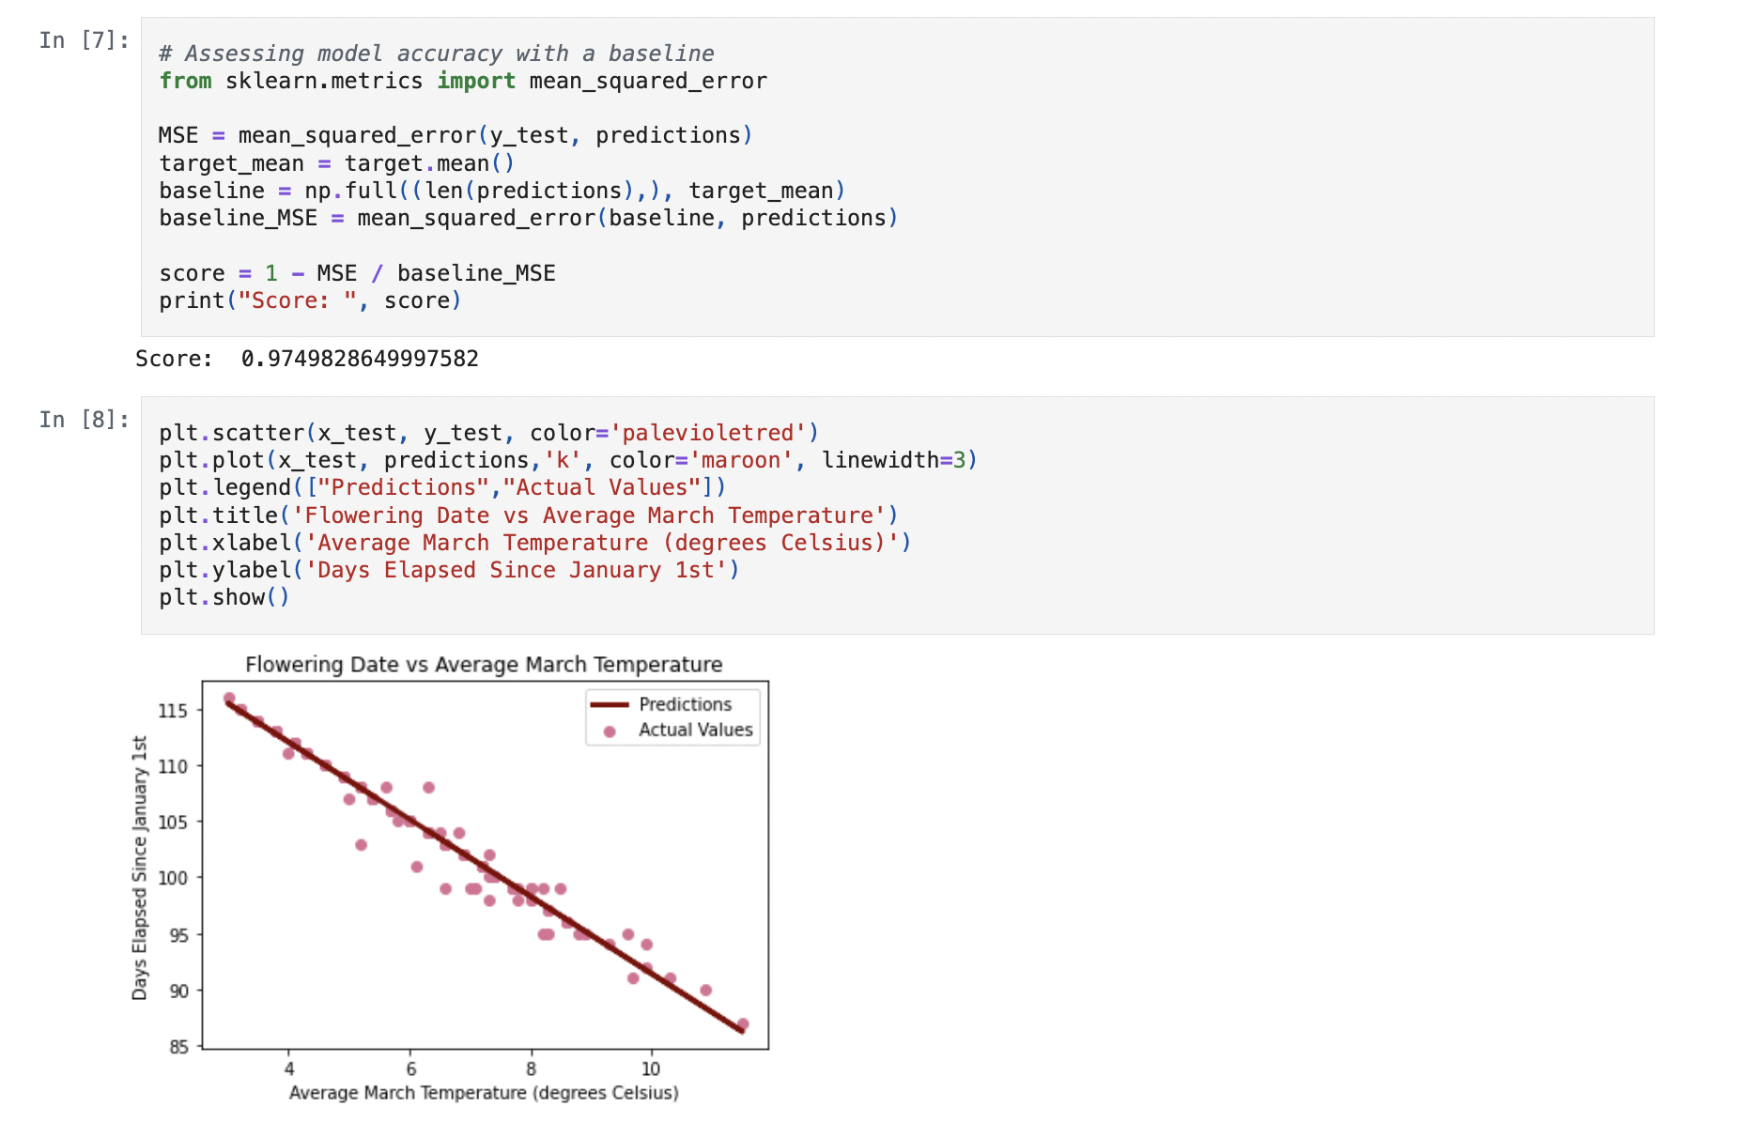Click the plt.show() line

click(x=224, y=597)
